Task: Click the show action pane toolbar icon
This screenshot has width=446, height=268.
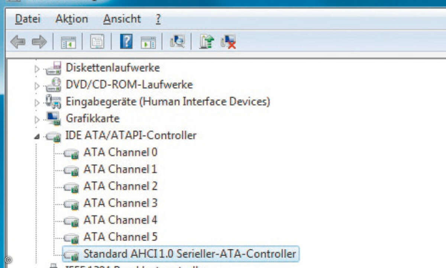Action: click(x=149, y=42)
